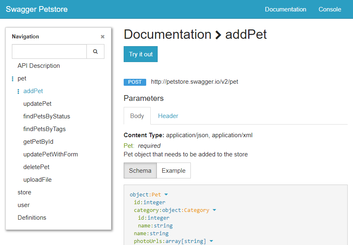Viewport: 353px width, 245px height.
Task: Open uploadFile in navigation
Action: tap(37, 180)
